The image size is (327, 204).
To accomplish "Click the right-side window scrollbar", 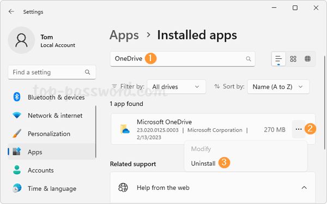I will pyautogui.click(x=324, y=103).
